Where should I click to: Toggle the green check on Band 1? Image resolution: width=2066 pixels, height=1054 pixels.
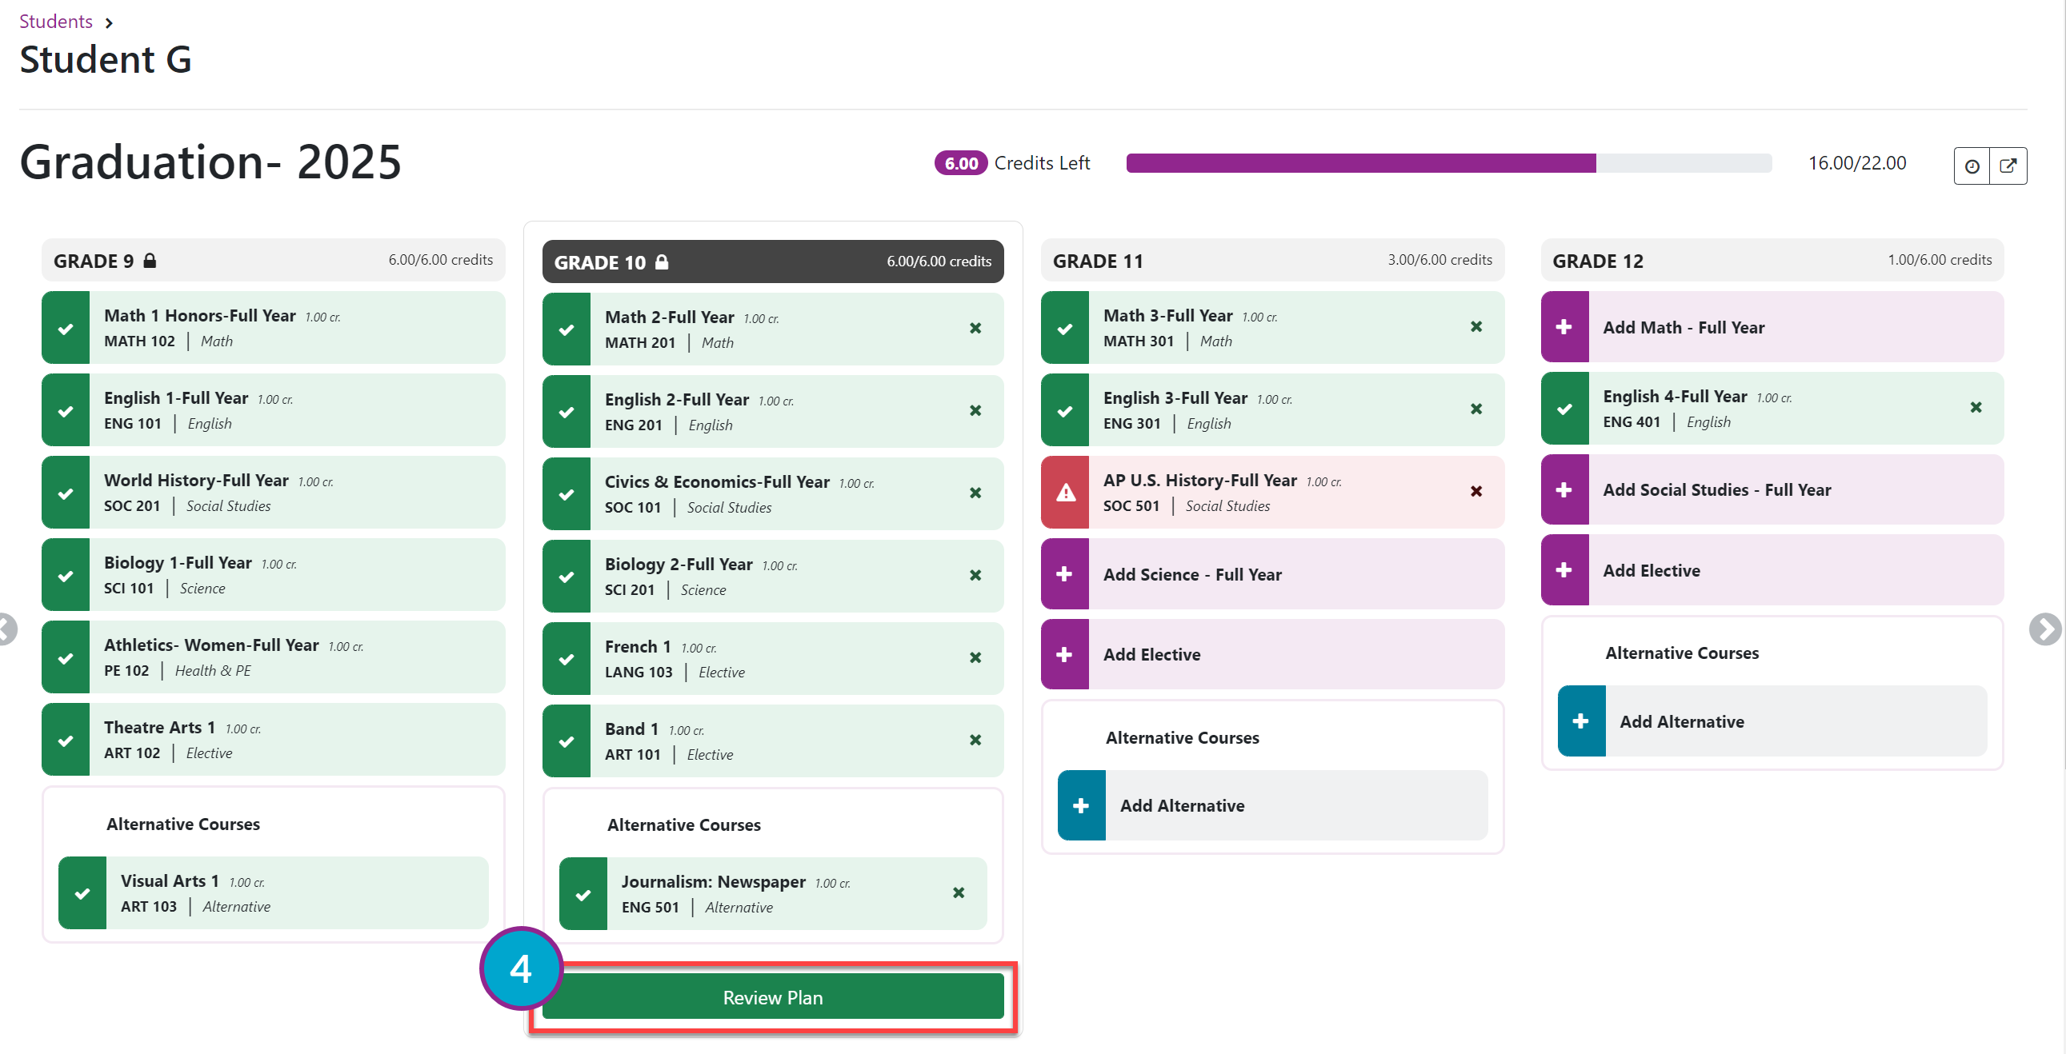pos(567,741)
